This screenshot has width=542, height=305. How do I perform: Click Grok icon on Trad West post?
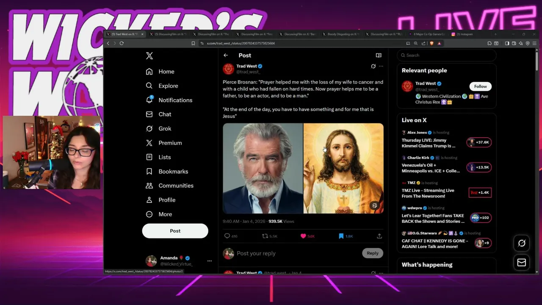(x=373, y=67)
